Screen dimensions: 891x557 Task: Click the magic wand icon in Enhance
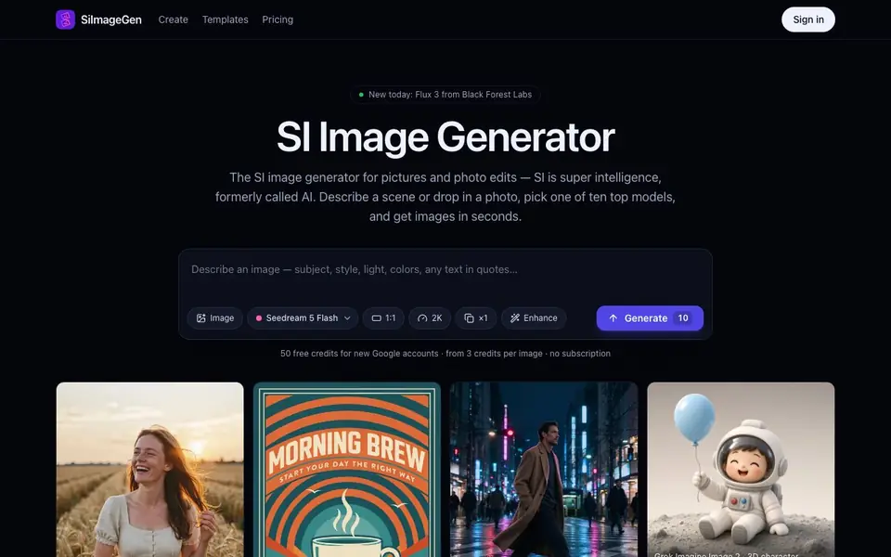coord(515,318)
